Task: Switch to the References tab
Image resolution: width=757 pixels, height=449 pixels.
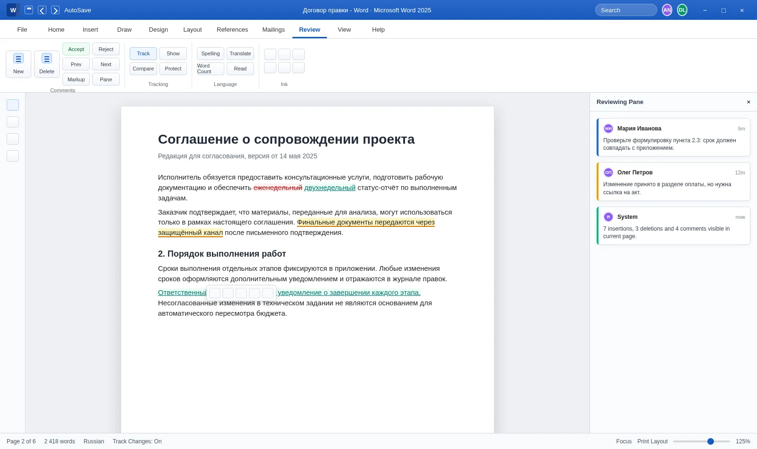Action: click(232, 29)
